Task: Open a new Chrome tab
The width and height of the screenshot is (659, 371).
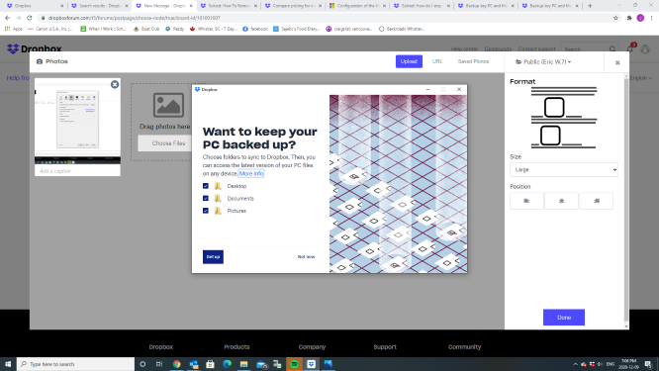Action: [x=590, y=6]
